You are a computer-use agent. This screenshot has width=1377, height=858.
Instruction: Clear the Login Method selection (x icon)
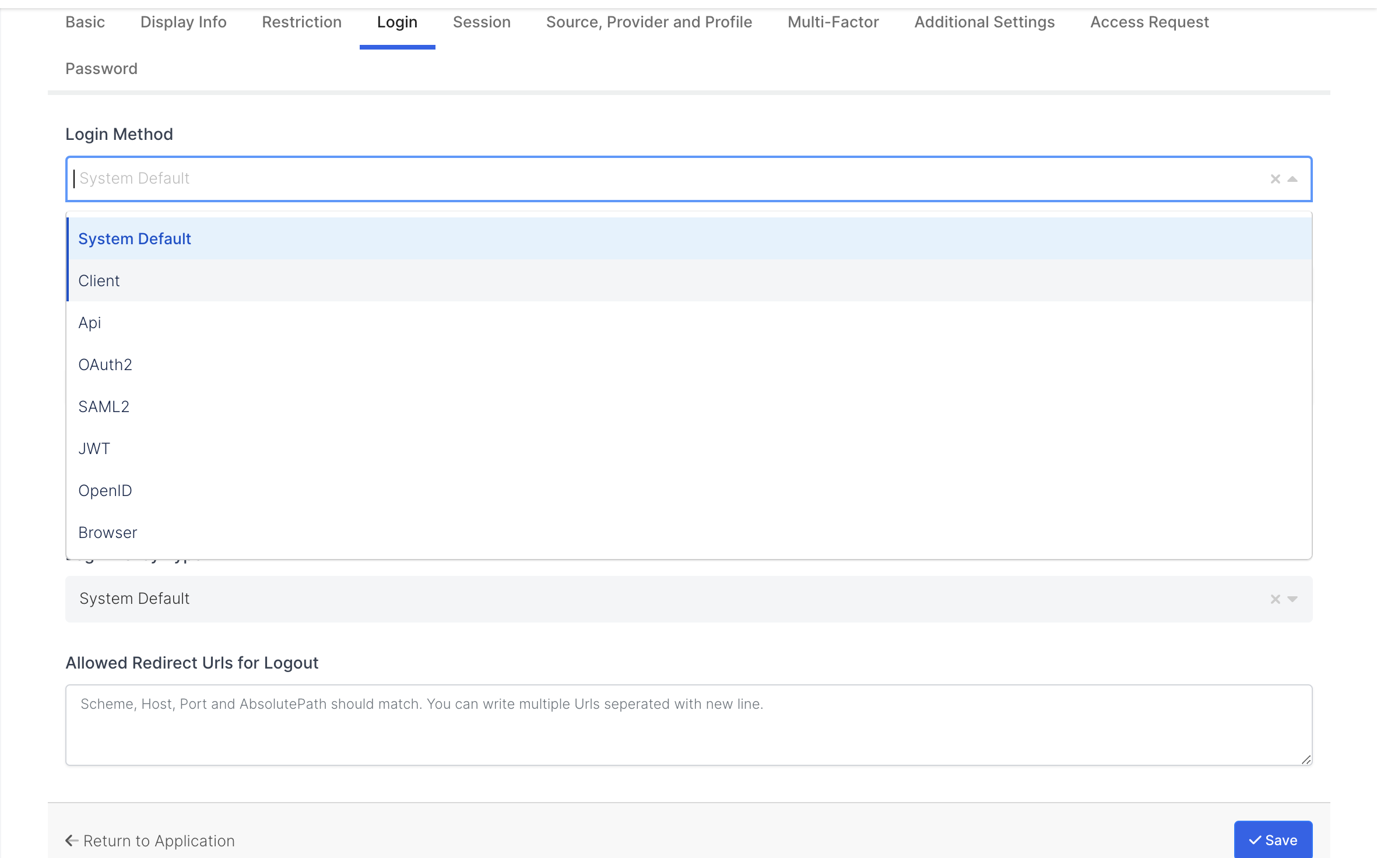click(x=1275, y=179)
